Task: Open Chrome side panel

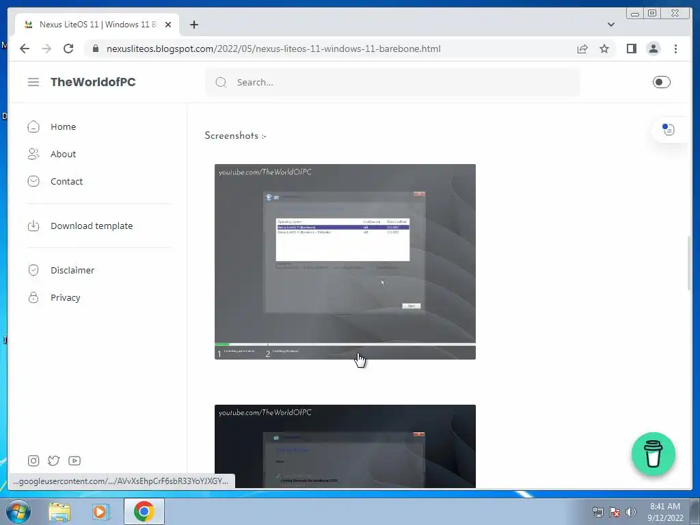Action: click(631, 49)
